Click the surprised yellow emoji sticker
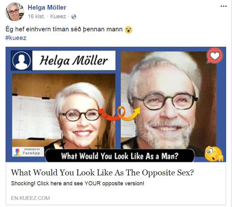Viewport: 232px width, 207px height. 214,154
